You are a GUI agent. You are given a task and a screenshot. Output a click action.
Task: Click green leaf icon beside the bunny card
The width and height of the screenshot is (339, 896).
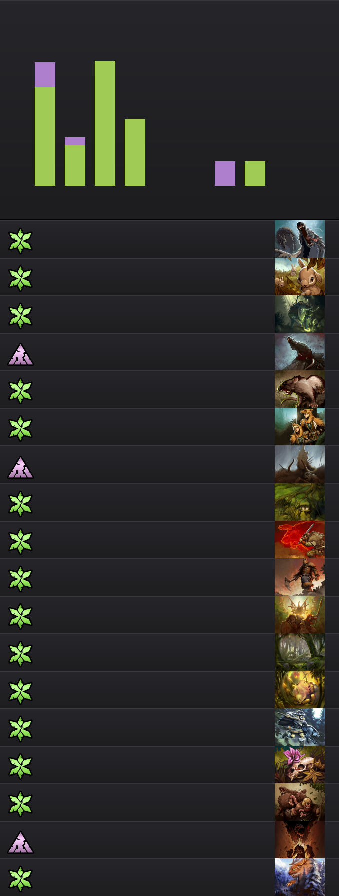(20, 278)
